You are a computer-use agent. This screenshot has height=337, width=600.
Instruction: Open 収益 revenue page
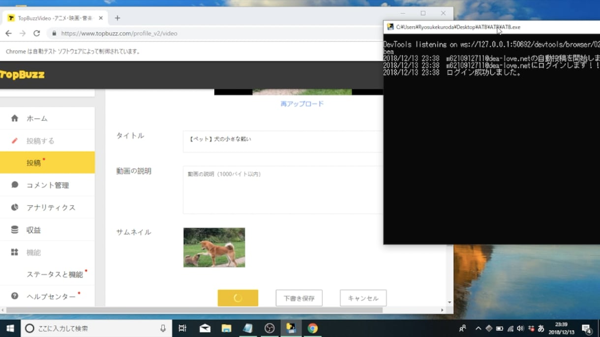47,230
